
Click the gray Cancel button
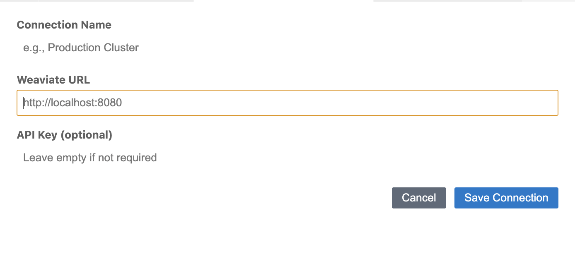point(419,198)
